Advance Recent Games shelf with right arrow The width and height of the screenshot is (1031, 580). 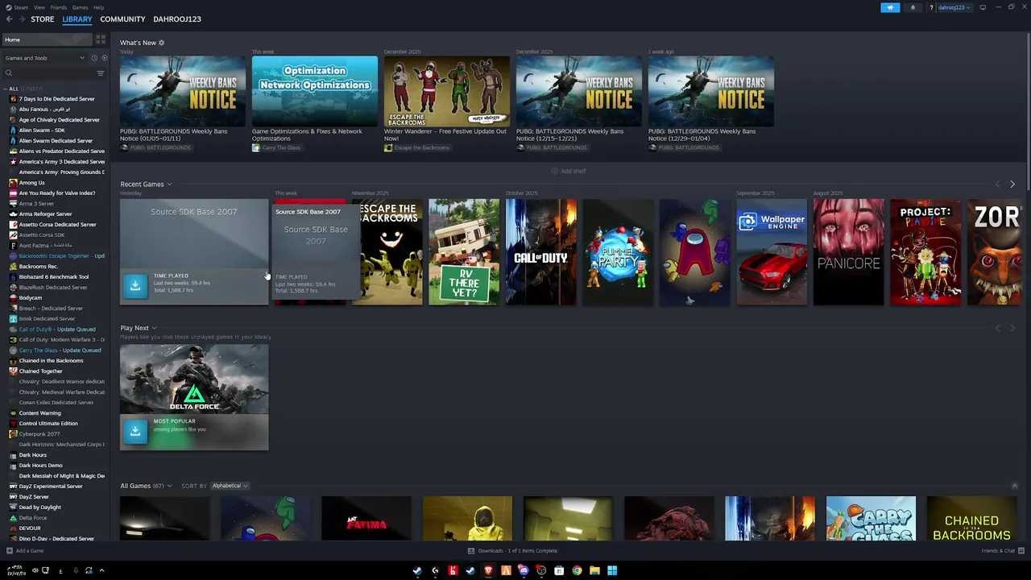point(1012,184)
